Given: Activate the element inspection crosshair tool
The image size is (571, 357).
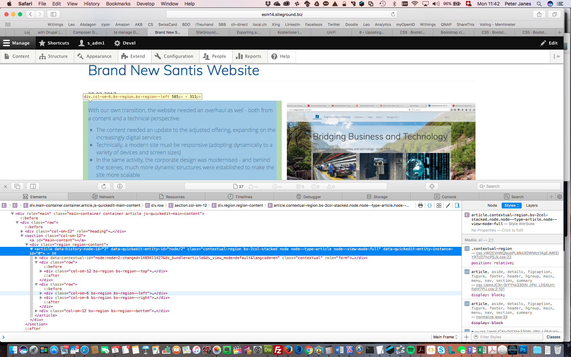Looking at the screenshot, I should tap(432, 186).
